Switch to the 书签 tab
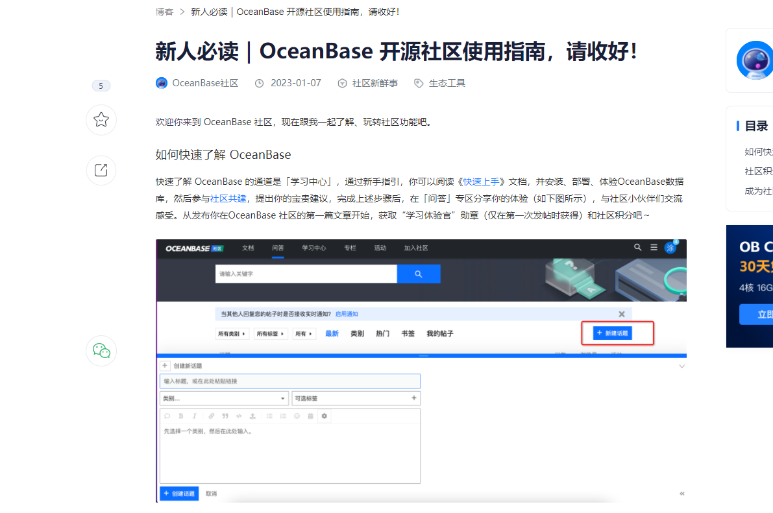The height and width of the screenshot is (513, 773). tap(408, 333)
